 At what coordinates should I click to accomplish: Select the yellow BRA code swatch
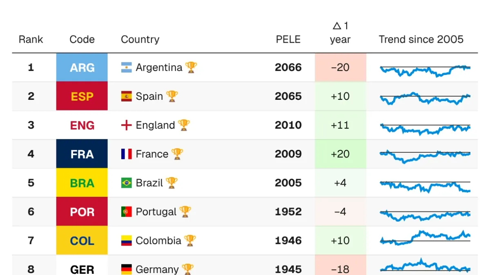pyautogui.click(x=82, y=183)
